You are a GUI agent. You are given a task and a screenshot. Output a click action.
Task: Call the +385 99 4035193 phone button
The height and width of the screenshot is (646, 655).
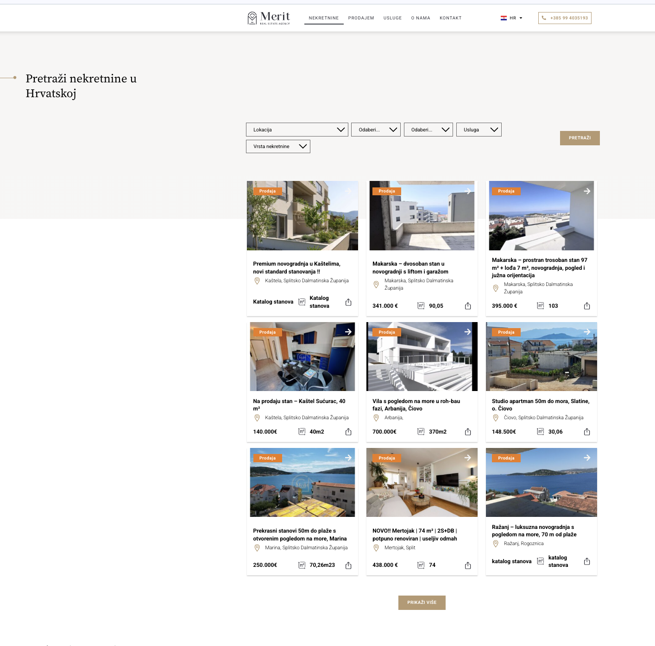[x=565, y=18]
